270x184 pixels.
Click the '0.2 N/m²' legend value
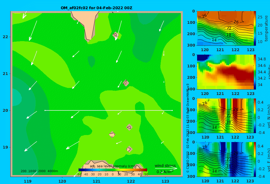(165, 172)
